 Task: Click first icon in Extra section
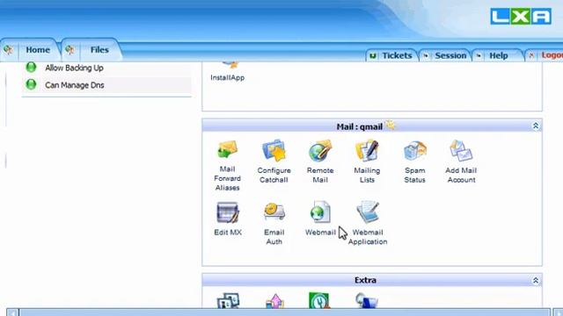tap(228, 300)
